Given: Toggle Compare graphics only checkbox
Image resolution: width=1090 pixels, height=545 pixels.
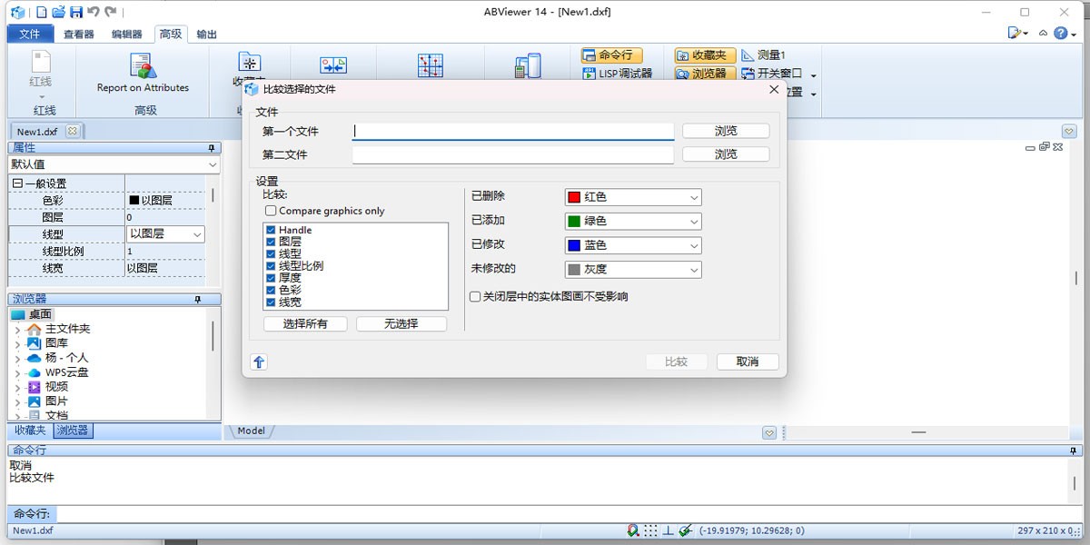Looking at the screenshot, I should tap(271, 211).
